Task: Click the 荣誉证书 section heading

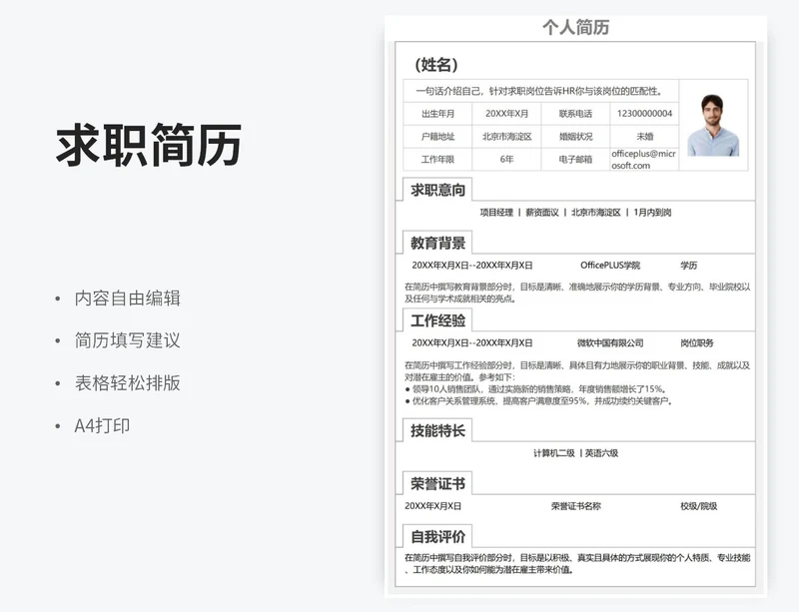Action: coord(437,483)
